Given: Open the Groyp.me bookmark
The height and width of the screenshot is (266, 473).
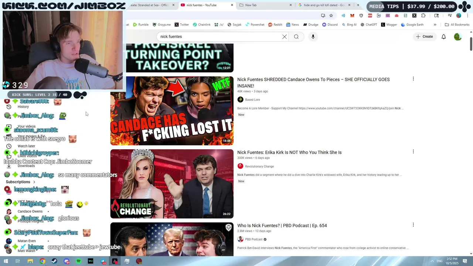Looking at the screenshot, I should [x=161, y=25].
